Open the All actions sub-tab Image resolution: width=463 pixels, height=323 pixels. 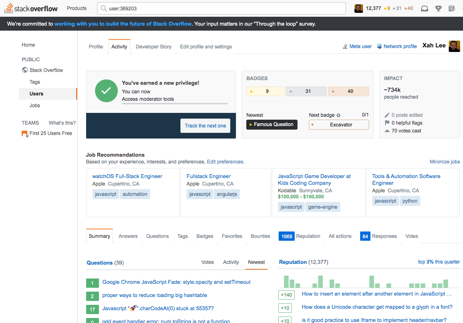point(340,236)
